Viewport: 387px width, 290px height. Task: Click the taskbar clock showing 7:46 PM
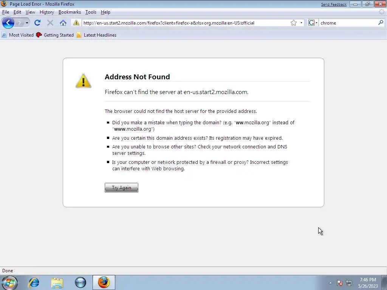368,283
